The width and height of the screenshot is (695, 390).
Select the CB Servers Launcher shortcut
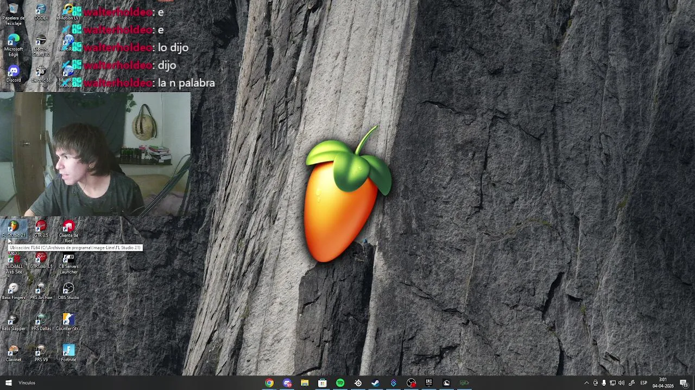(68, 263)
